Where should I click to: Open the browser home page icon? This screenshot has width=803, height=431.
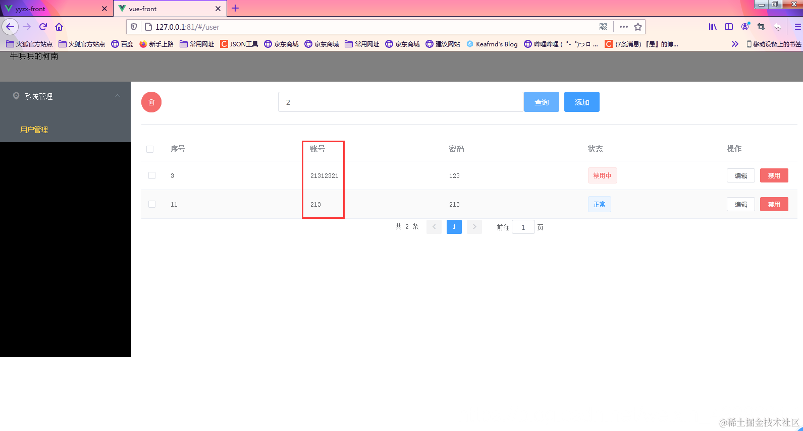point(59,27)
